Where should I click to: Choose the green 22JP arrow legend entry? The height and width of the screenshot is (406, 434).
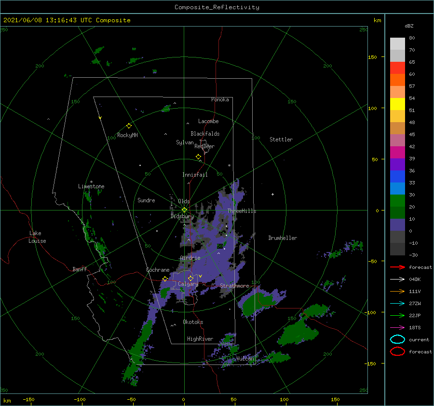tap(397, 315)
